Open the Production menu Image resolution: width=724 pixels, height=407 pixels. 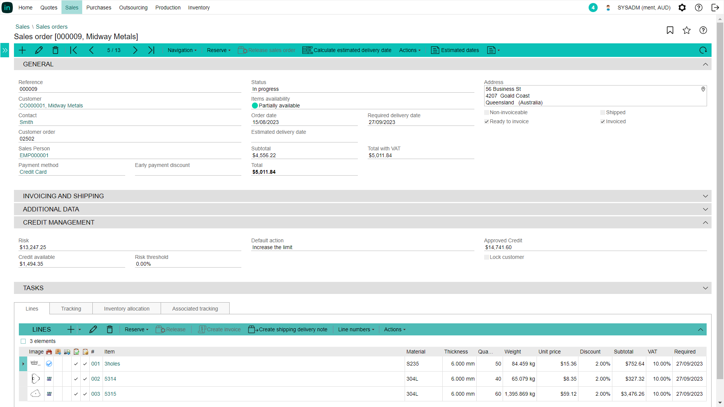pos(168,8)
